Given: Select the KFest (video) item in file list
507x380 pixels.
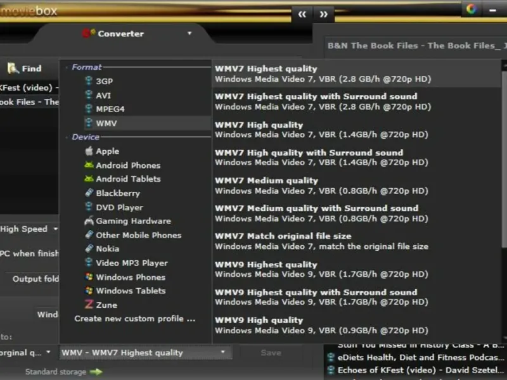Looking at the screenshot, I should tap(29, 87).
